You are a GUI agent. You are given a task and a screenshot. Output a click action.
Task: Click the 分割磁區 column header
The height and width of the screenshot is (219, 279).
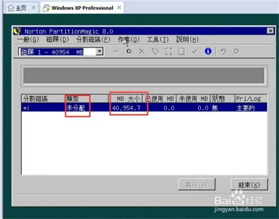click(43, 98)
